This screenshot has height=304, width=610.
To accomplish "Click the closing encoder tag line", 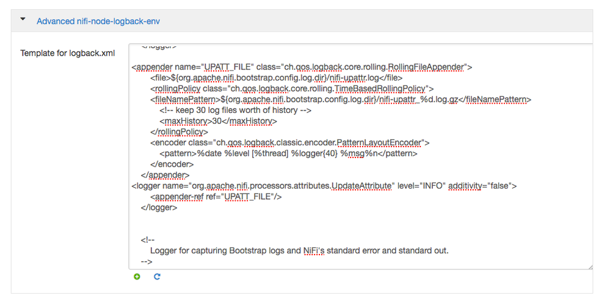I will (172, 164).
